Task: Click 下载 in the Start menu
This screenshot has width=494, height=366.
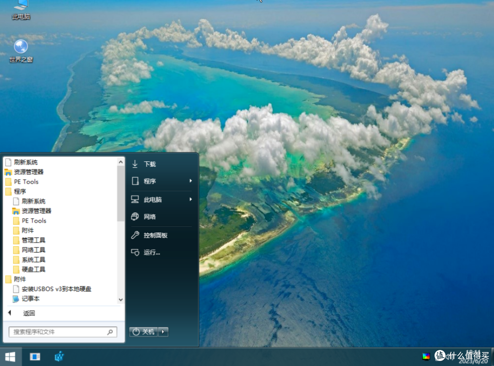Action: [150, 164]
